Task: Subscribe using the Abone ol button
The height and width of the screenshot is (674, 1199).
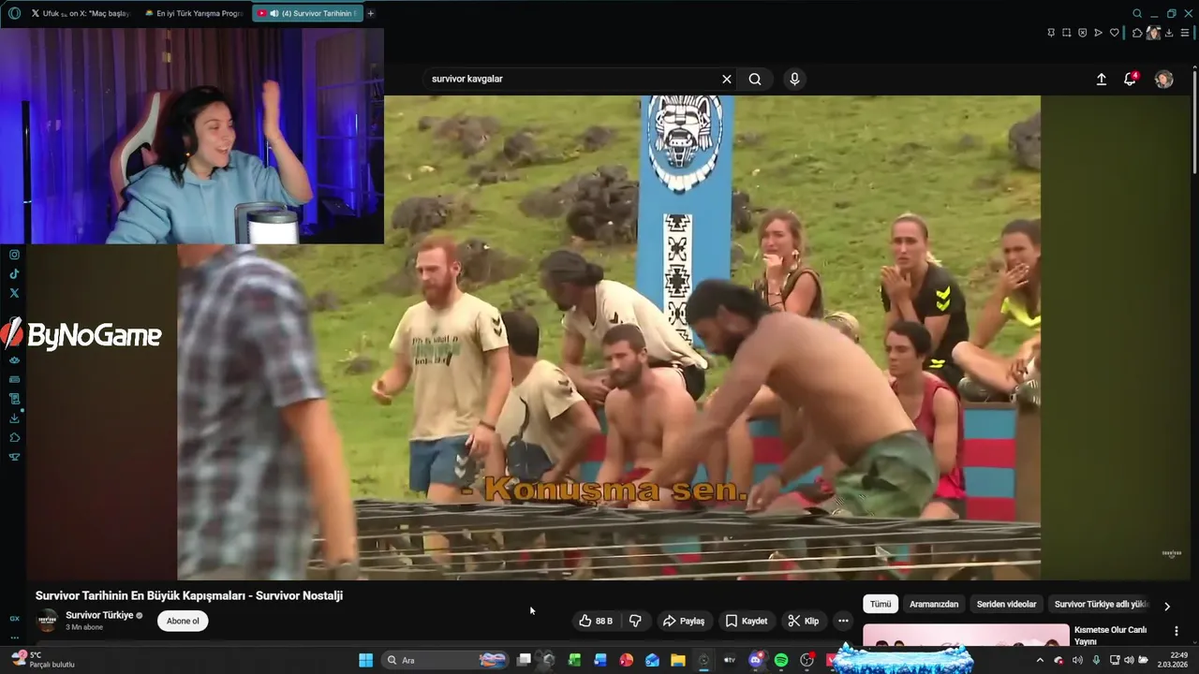Action: (183, 621)
